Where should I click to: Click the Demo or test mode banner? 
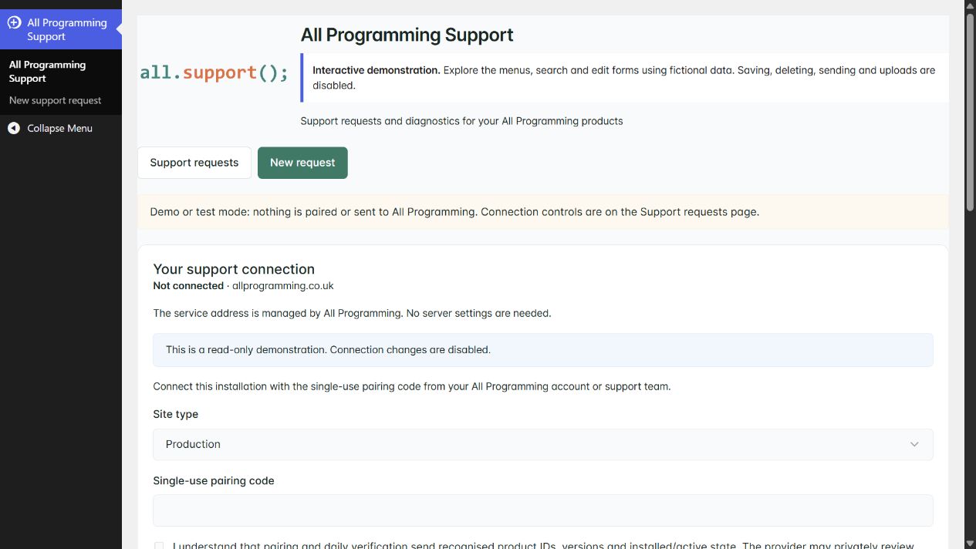coord(543,212)
